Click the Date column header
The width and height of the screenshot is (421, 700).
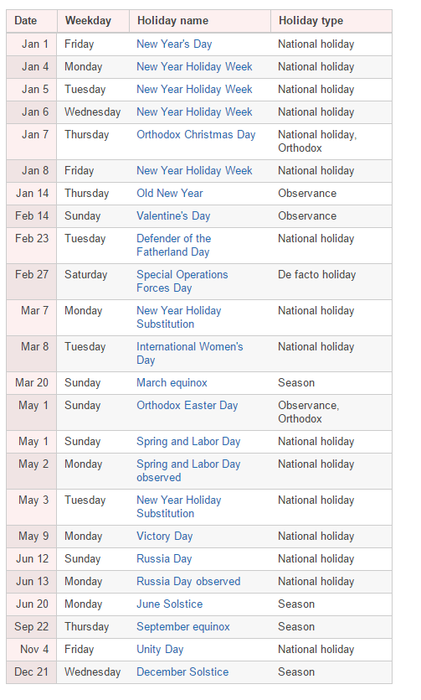(x=32, y=21)
